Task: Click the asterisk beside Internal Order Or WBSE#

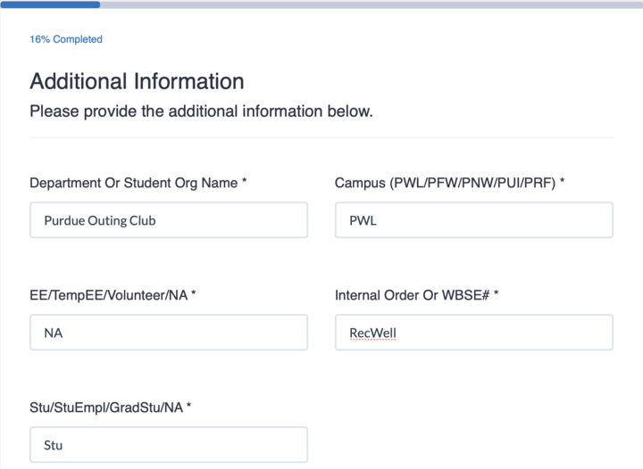Action: (x=497, y=295)
